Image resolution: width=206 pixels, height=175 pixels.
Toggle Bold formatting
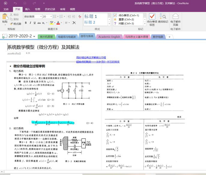coord(26,23)
